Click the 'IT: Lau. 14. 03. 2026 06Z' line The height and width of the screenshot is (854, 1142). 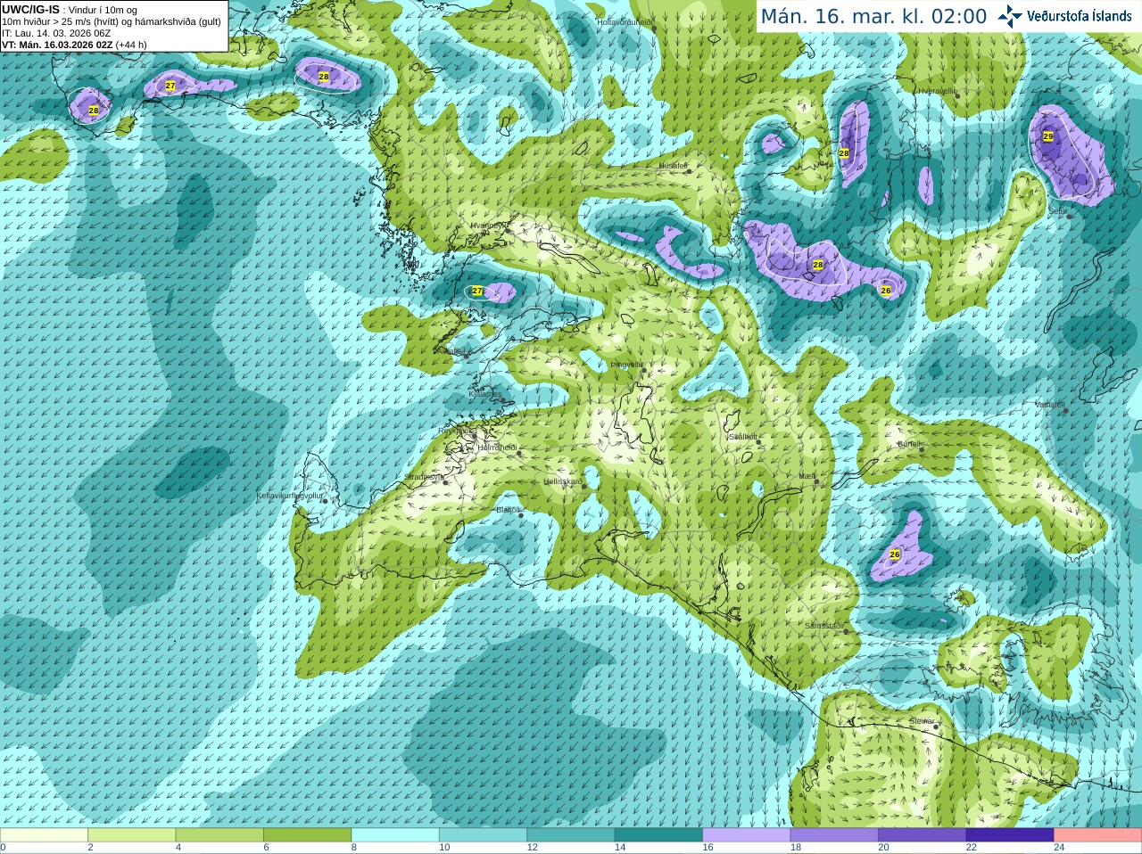(56, 33)
